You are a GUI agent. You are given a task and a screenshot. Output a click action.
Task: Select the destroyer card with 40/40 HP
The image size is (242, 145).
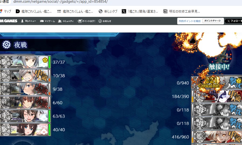click(x=25, y=129)
